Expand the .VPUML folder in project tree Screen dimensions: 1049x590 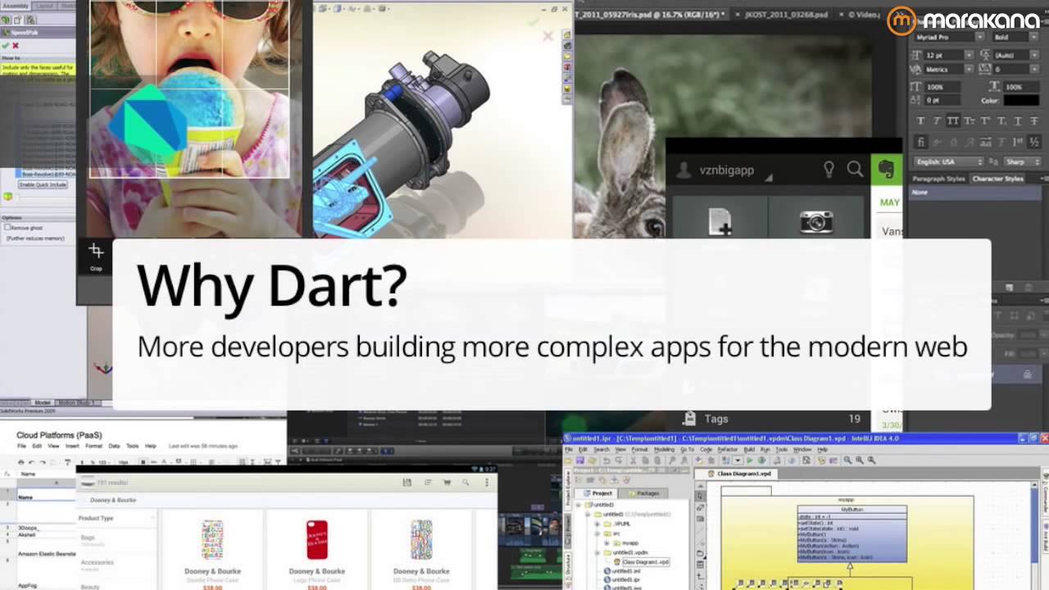(597, 523)
